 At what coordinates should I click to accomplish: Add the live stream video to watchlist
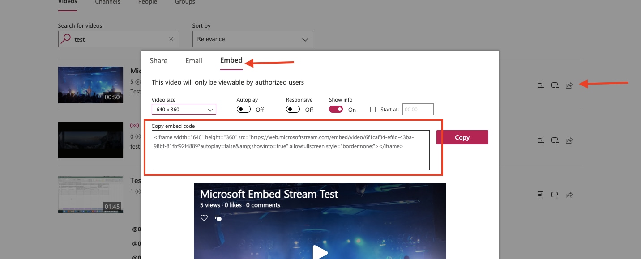tap(541, 140)
